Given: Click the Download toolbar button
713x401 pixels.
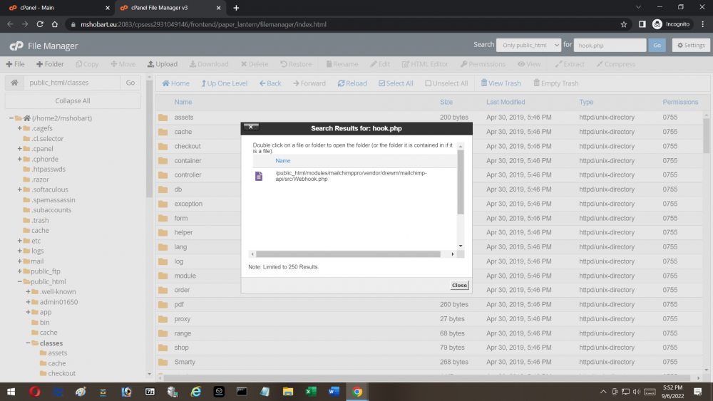Looking at the screenshot, I should pyautogui.click(x=209, y=64).
